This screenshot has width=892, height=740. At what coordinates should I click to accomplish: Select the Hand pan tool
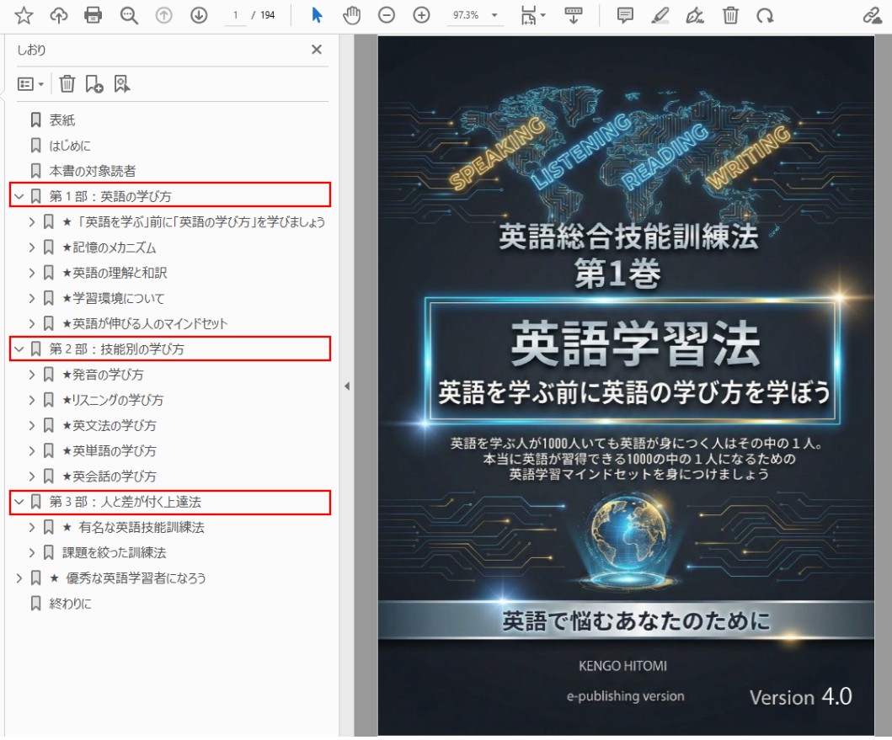(x=351, y=15)
